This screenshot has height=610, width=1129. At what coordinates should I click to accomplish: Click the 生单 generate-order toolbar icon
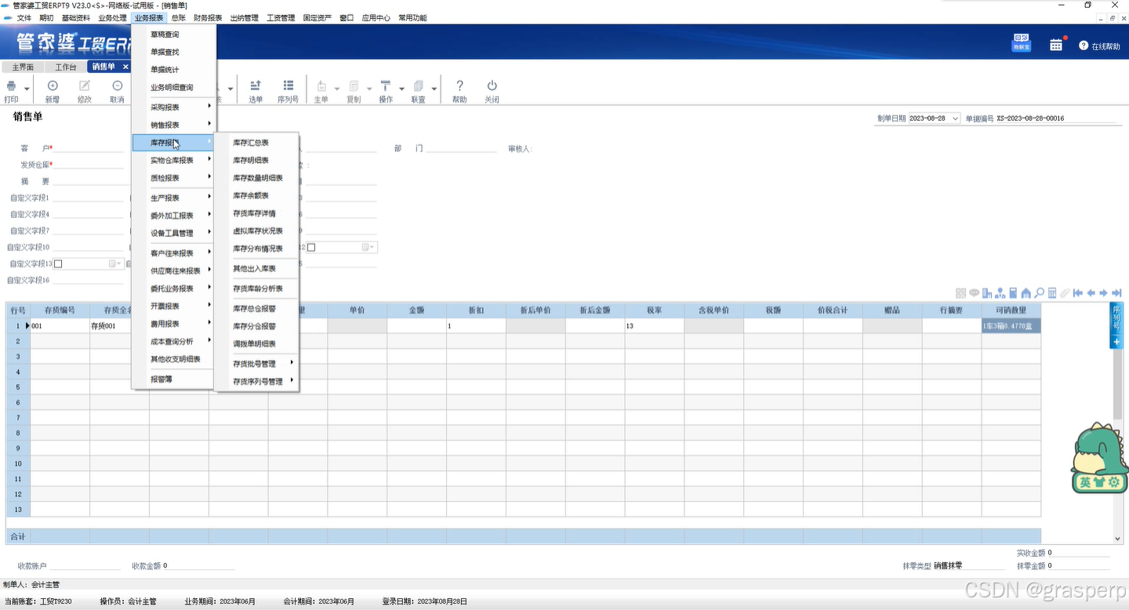[321, 86]
